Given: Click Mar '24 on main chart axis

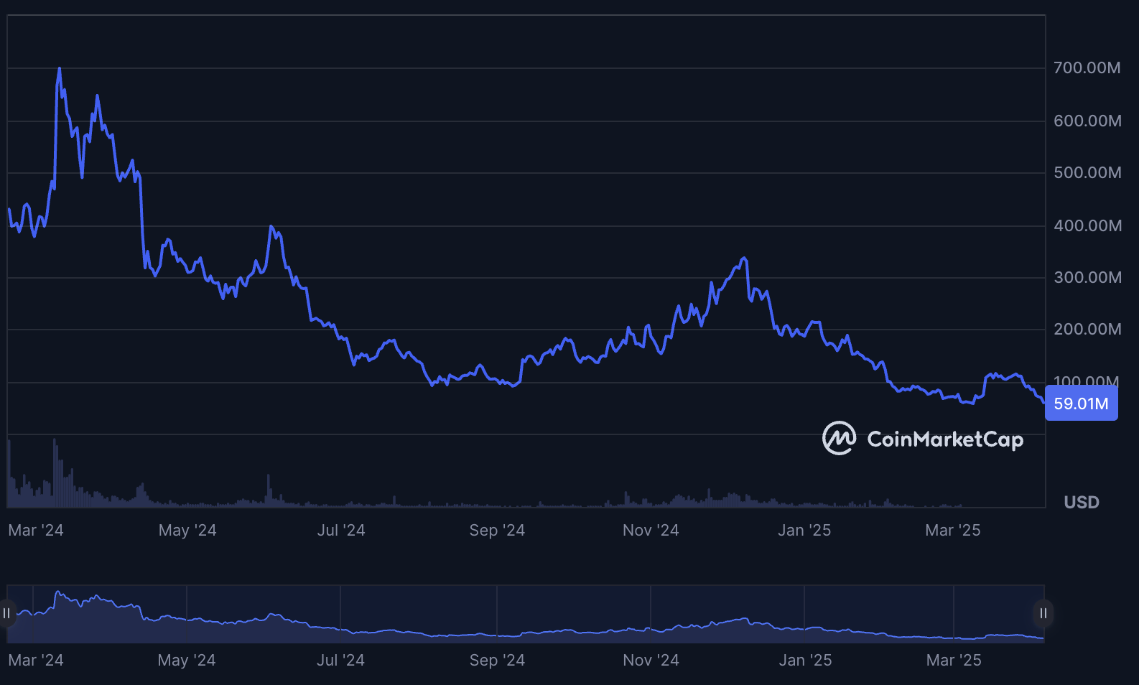Looking at the screenshot, I should point(36,530).
